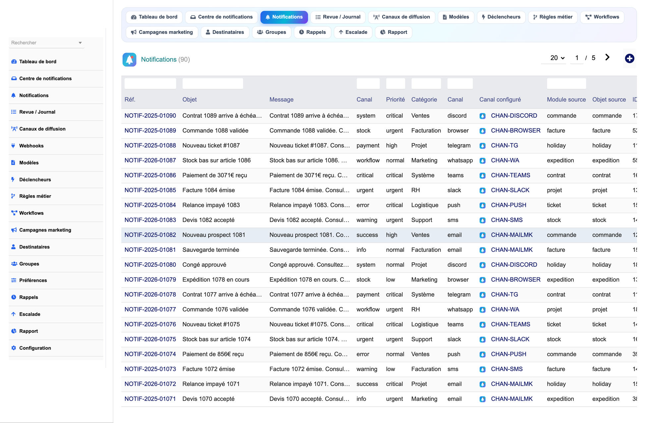Click the person icon beside sidebar Destinataires

(14, 247)
